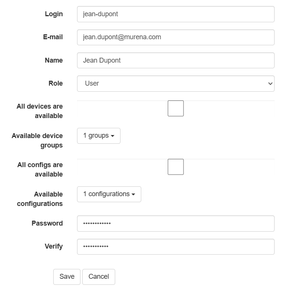Image resolution: width=281 pixels, height=298 pixels.
Task: Click the 'E-mail' label text
Action: click(x=53, y=37)
